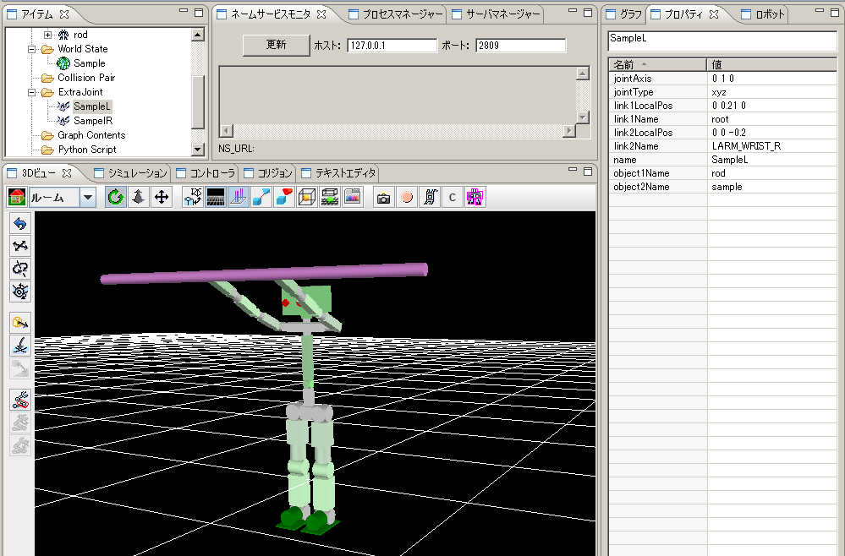Capture a scene screenshot with the camera icon
The image size is (845, 556).
[x=382, y=196]
